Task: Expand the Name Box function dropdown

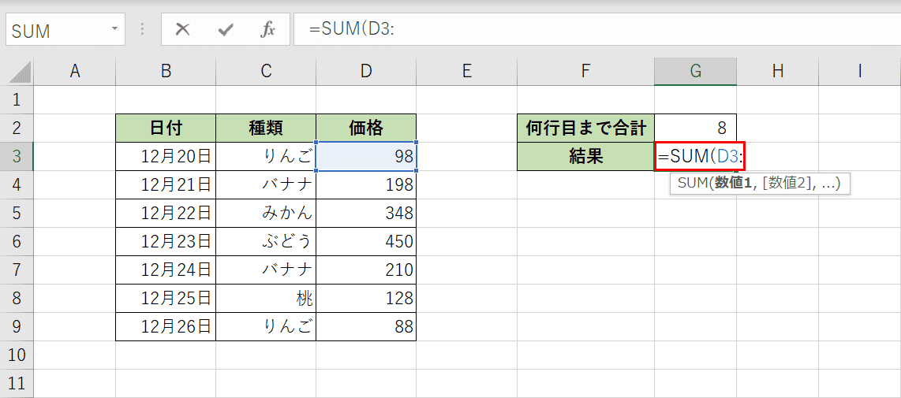Action: [x=115, y=28]
